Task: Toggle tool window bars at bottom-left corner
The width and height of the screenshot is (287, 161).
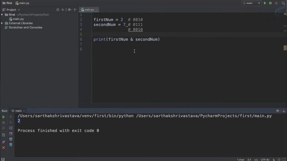Action: (3, 159)
